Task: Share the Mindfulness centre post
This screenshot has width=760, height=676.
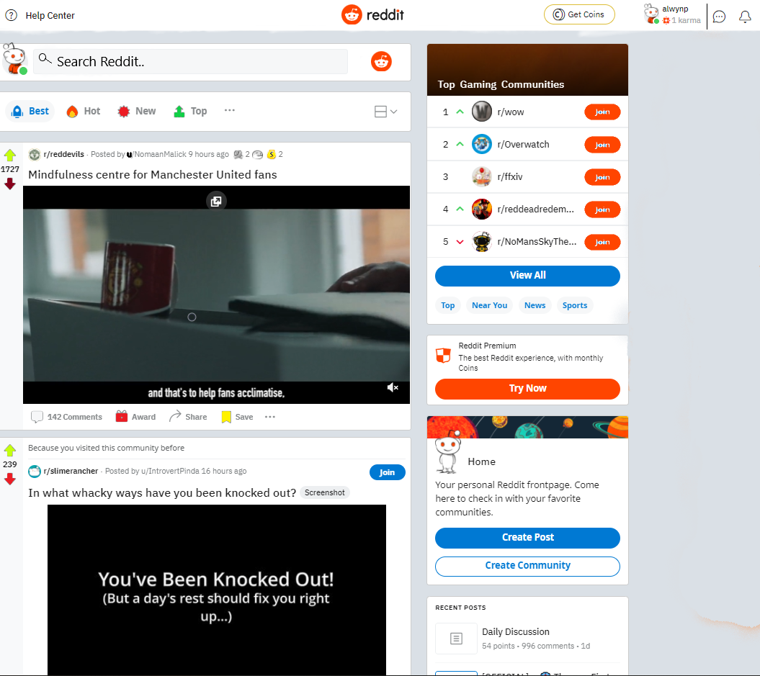Action: coord(187,417)
